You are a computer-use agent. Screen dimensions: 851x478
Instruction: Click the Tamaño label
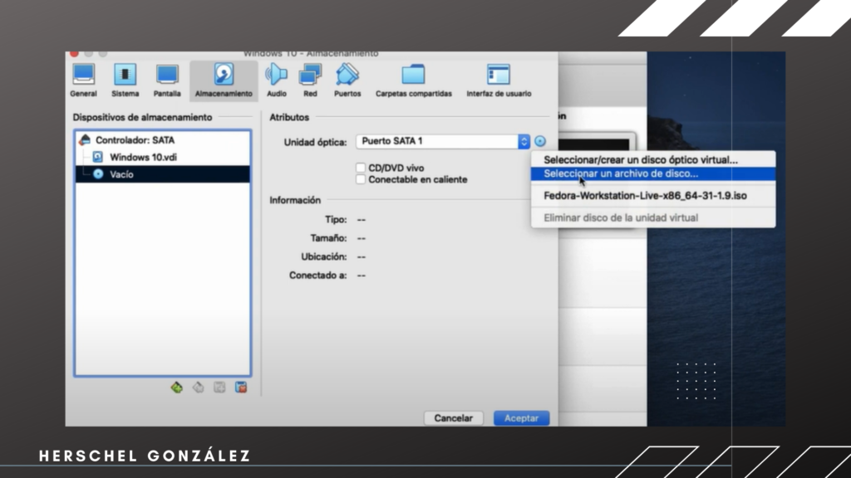pyautogui.click(x=328, y=238)
